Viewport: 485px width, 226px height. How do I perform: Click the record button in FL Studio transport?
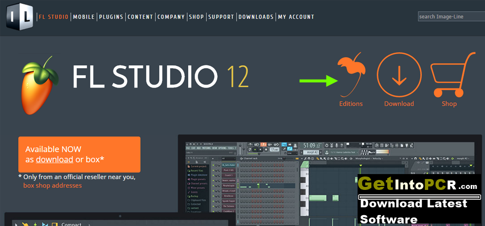click(x=266, y=149)
